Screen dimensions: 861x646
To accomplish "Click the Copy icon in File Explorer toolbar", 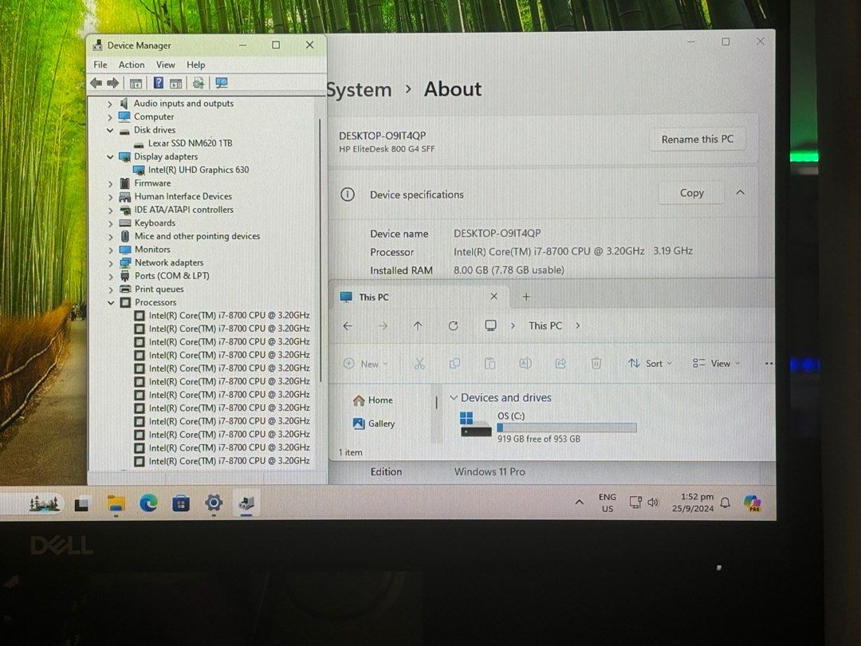I will pos(454,363).
